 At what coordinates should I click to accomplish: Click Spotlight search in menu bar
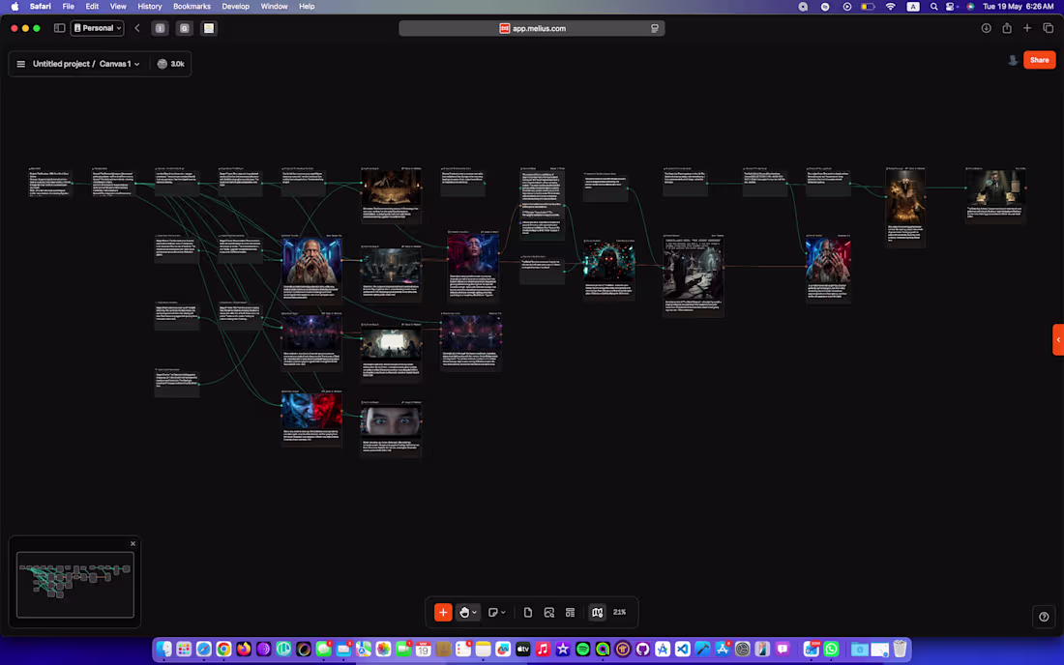click(x=933, y=6)
